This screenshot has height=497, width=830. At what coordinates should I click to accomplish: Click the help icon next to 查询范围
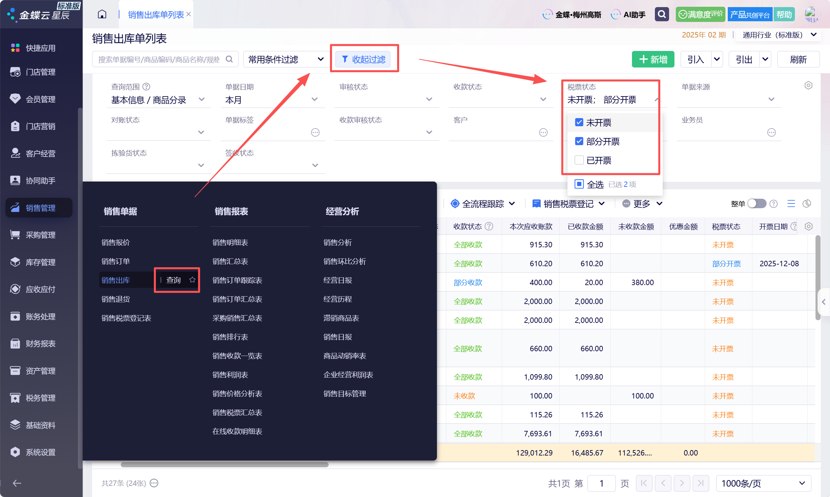pos(146,87)
